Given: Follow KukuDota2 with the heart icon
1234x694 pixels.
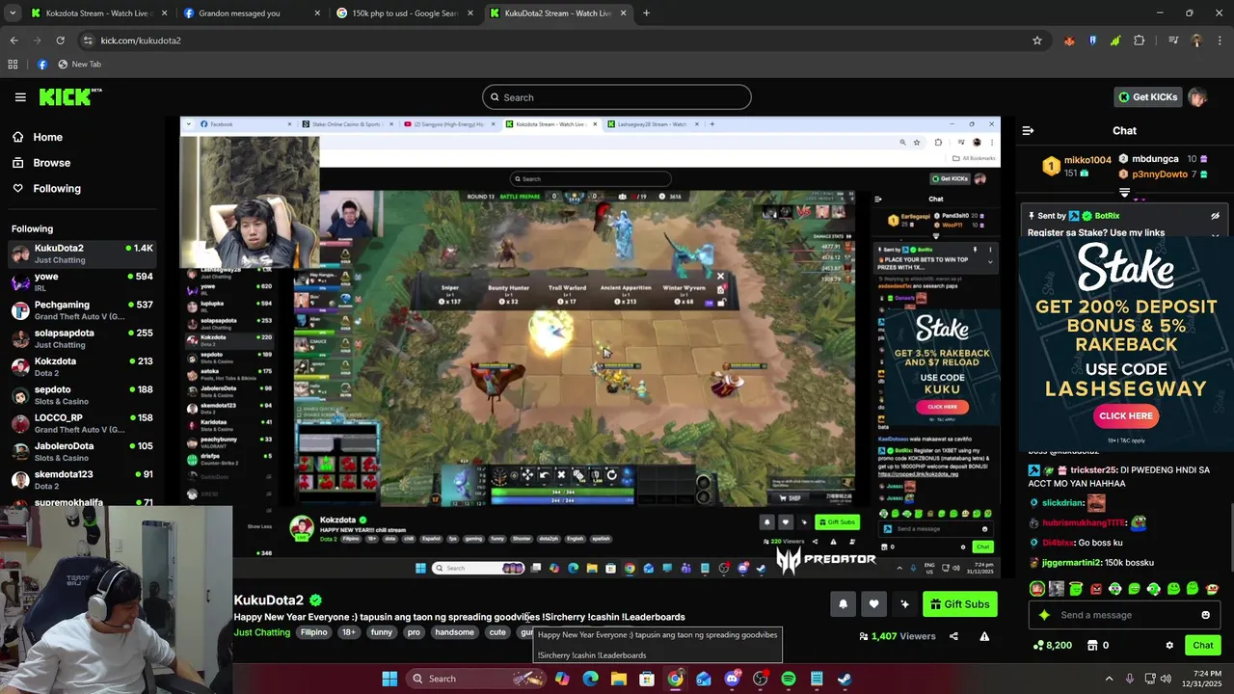Looking at the screenshot, I should tap(873, 604).
